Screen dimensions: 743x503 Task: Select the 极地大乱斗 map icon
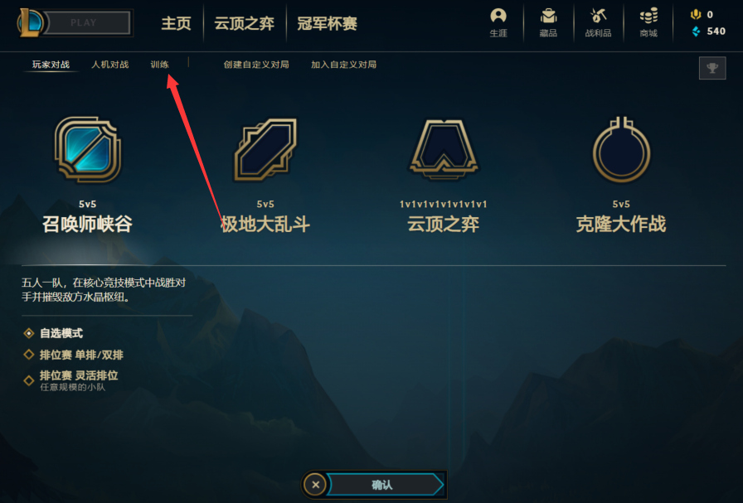click(x=265, y=150)
